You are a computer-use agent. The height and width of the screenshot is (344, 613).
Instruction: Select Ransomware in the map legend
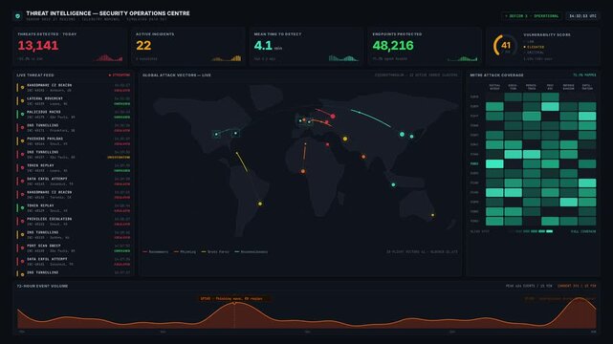click(x=156, y=252)
